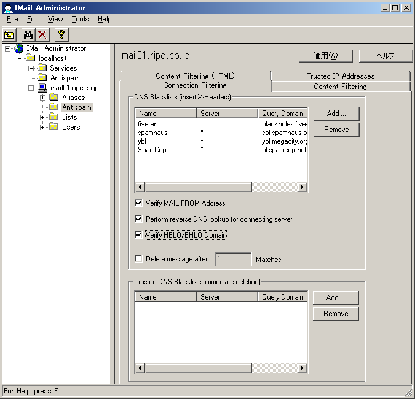
Task: Open the Antispam node under localhost
Action: pyautogui.click(x=65, y=78)
